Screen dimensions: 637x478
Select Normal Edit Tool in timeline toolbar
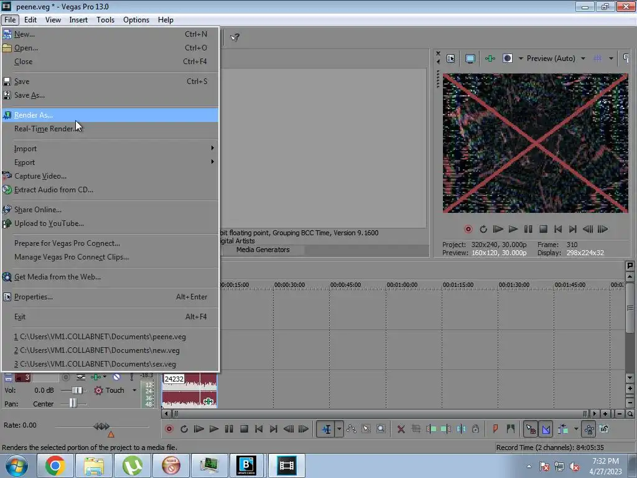326,429
